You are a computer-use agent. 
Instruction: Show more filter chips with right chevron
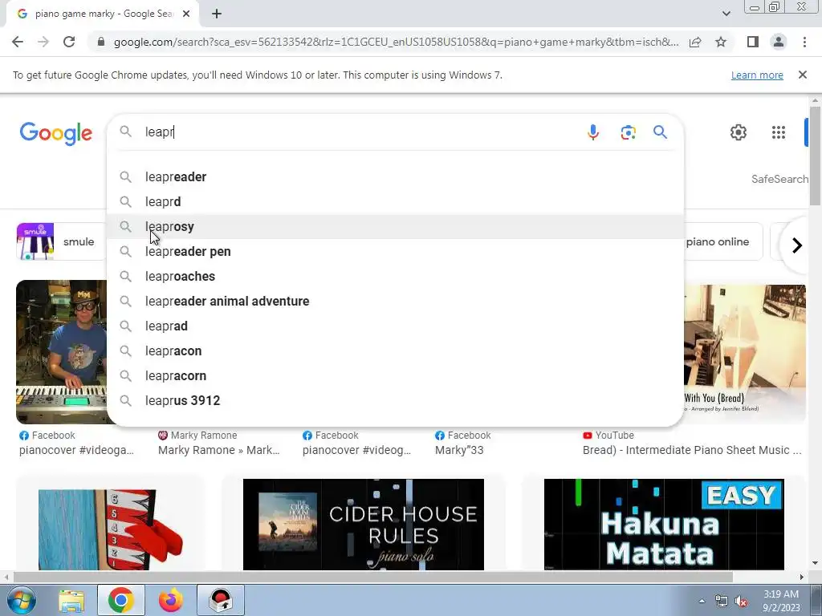[797, 245]
